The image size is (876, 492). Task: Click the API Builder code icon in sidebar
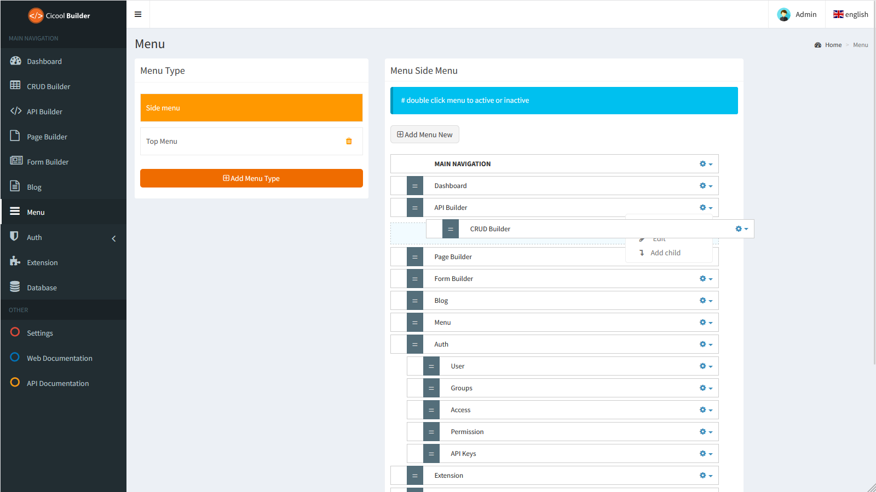click(16, 111)
